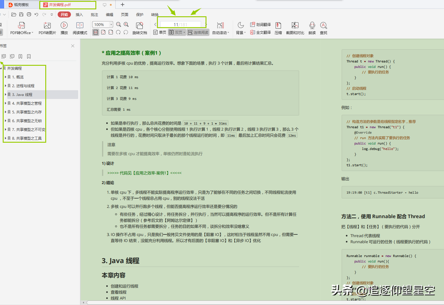This screenshot has width=444, height=305.
Task: Click the save file icon
Action: click(x=21, y=14)
